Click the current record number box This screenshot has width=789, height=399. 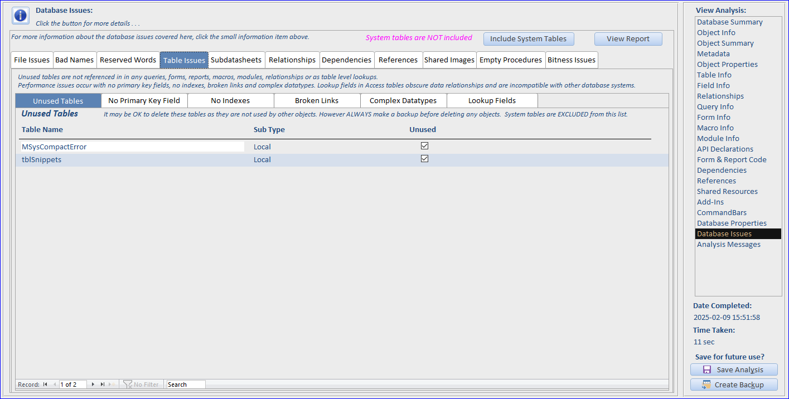click(x=72, y=385)
